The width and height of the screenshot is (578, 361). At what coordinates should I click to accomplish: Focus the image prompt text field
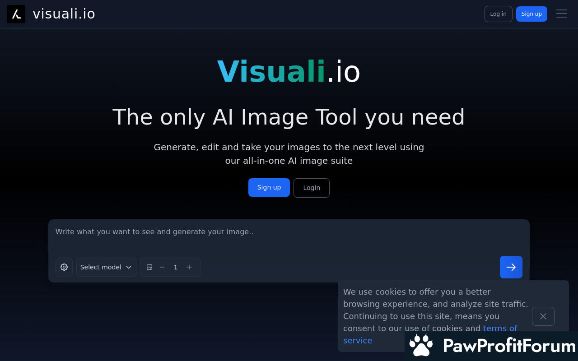[289, 236]
